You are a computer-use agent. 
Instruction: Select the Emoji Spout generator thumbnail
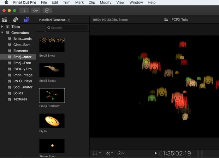pos(52,70)
